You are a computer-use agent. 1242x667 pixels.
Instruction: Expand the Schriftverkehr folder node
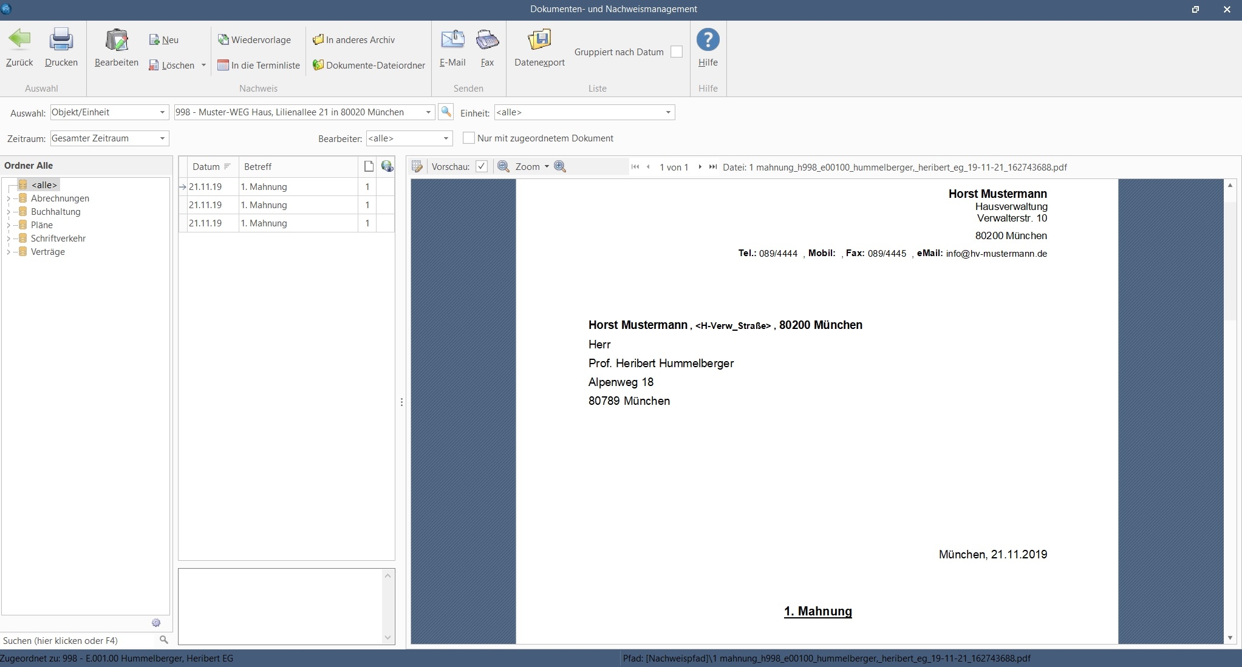tap(8, 239)
